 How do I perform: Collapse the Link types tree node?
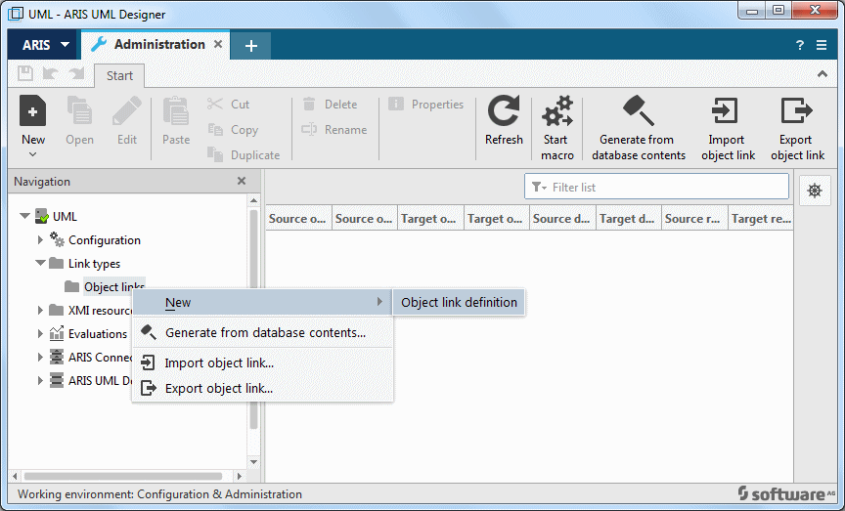[x=40, y=263]
